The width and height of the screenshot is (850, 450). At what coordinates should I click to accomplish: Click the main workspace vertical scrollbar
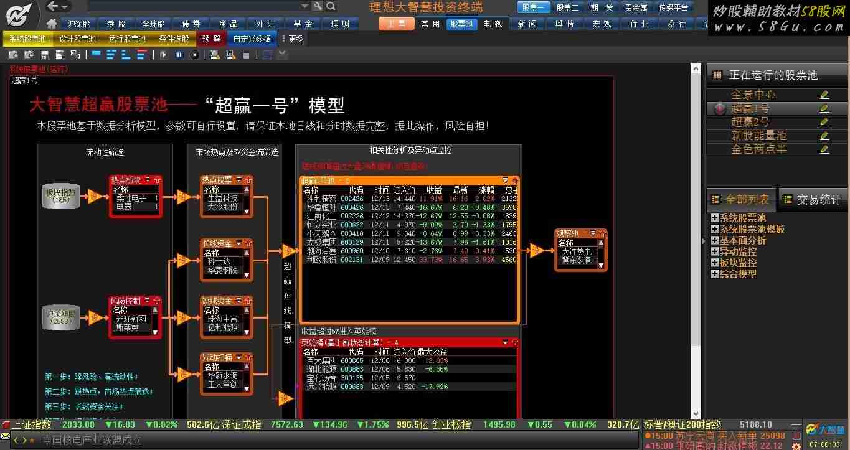pyautogui.click(x=696, y=240)
